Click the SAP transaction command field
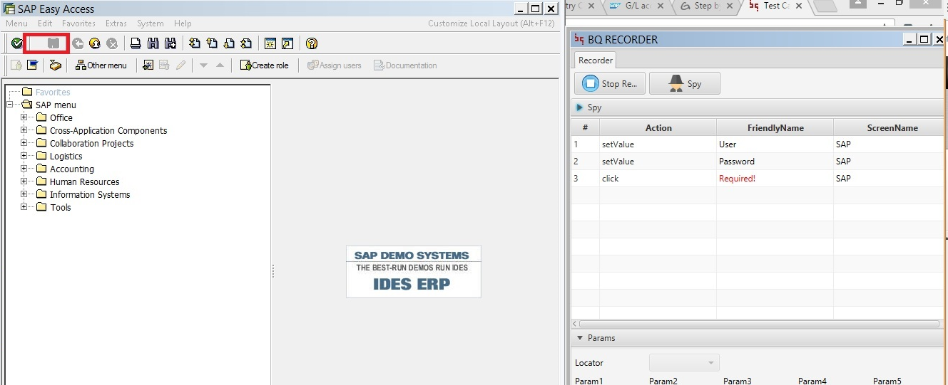The image size is (948, 385). (38, 43)
